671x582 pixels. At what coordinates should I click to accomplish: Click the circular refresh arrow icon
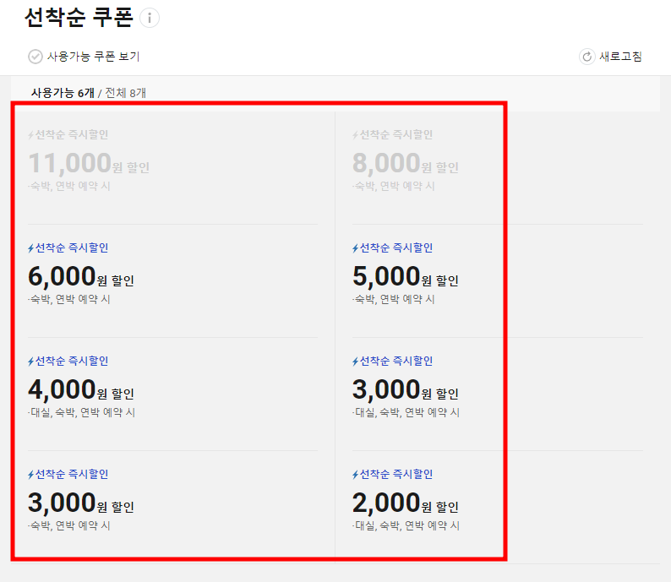[x=587, y=57]
